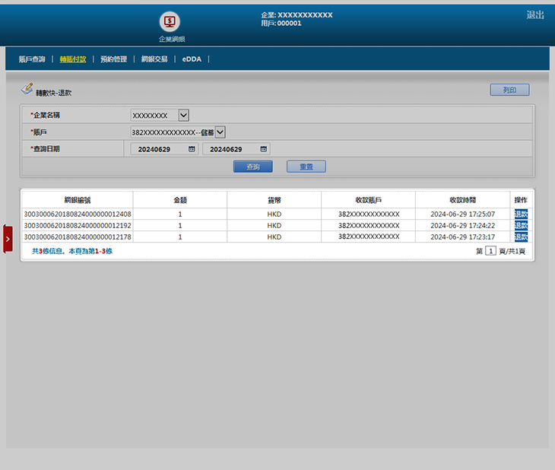Screen dimensions: 555x470
Task: Switch to the eDDA menu
Action: pyautogui.click(x=192, y=59)
